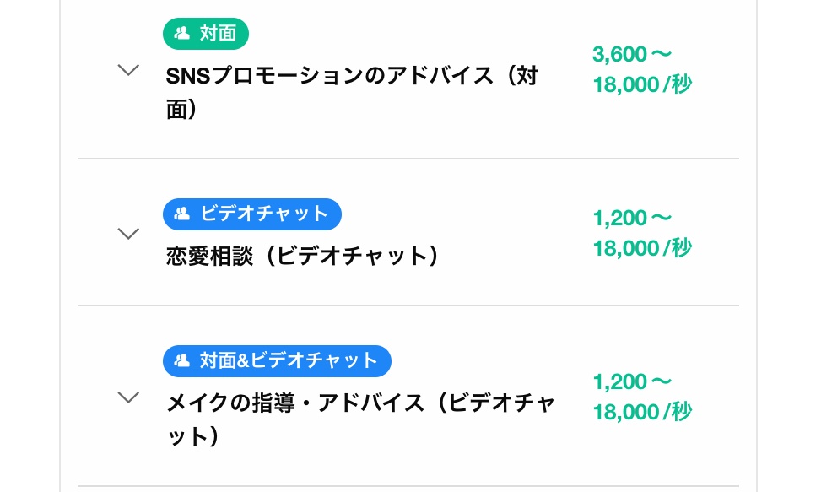
Task: Click the price beside メイクの指導・アドバイス
Action: point(642,397)
